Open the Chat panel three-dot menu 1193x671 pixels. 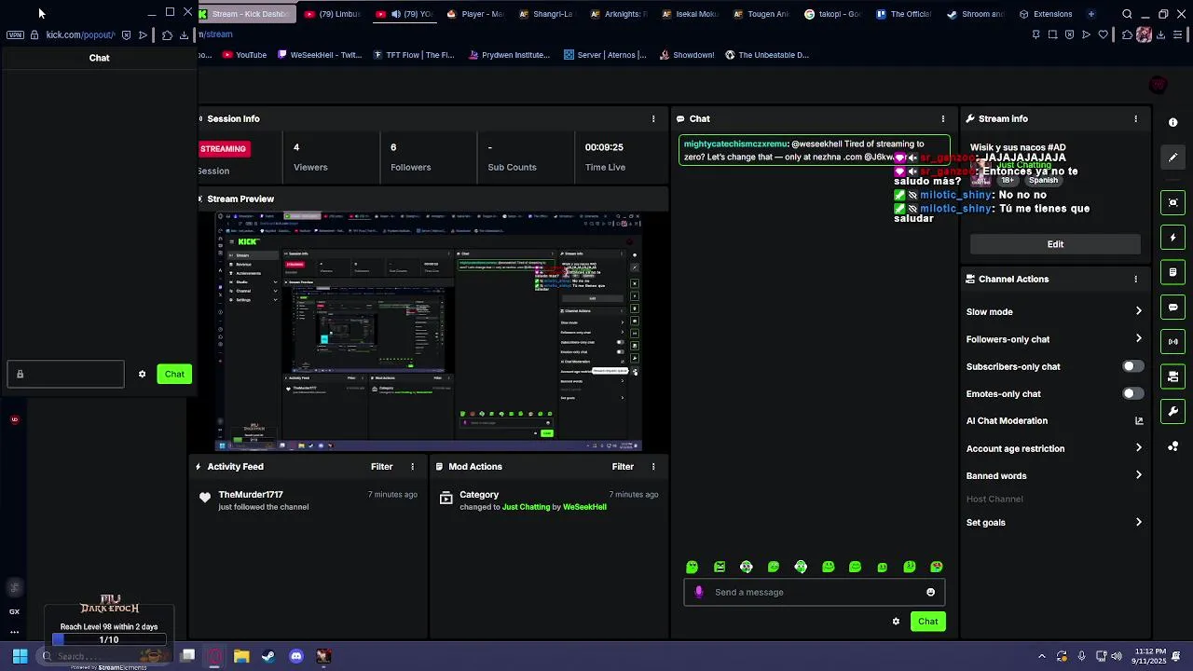coord(943,119)
